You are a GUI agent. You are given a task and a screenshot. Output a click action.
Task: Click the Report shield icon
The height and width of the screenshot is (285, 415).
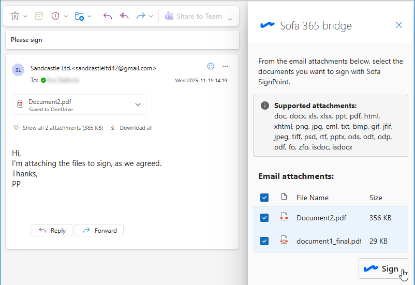[55, 16]
